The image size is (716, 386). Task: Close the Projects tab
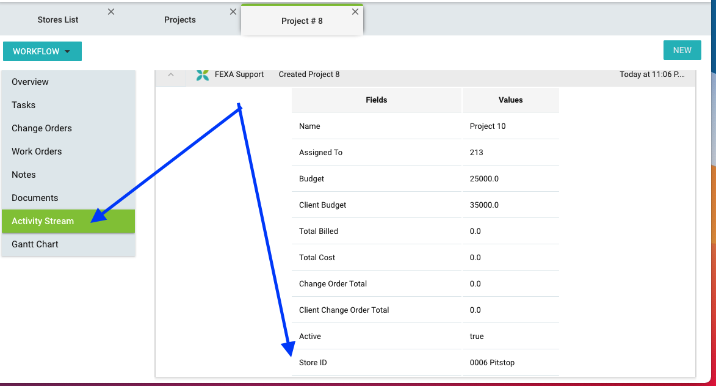pos(233,12)
